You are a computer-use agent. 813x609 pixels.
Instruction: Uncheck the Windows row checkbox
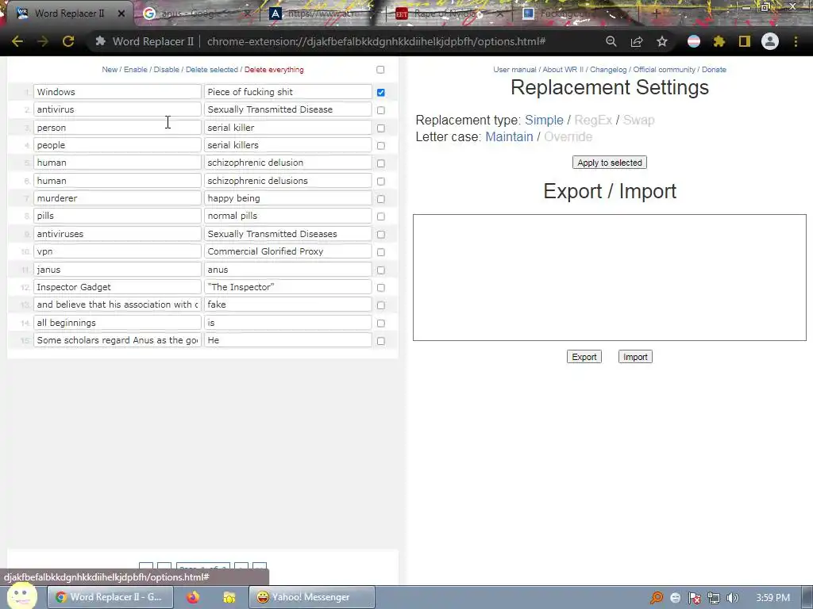tap(381, 92)
